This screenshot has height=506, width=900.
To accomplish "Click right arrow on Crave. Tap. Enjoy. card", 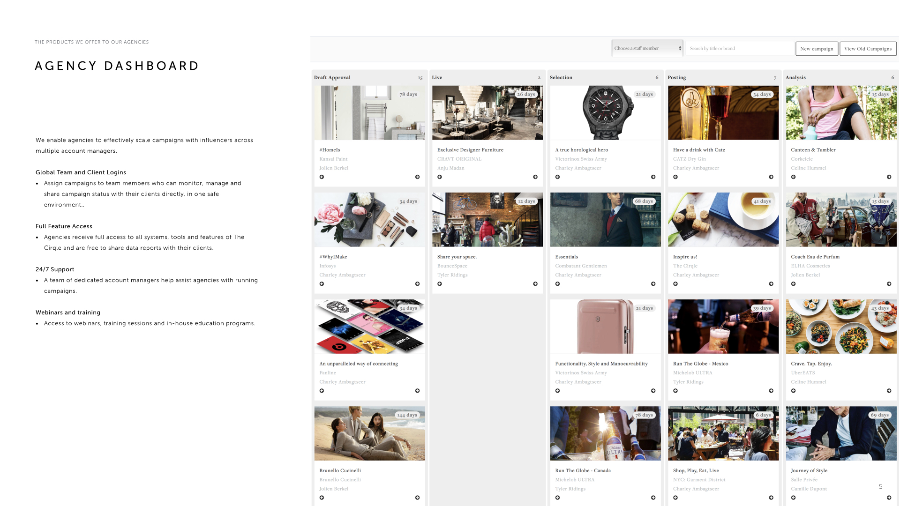I will click(x=889, y=391).
